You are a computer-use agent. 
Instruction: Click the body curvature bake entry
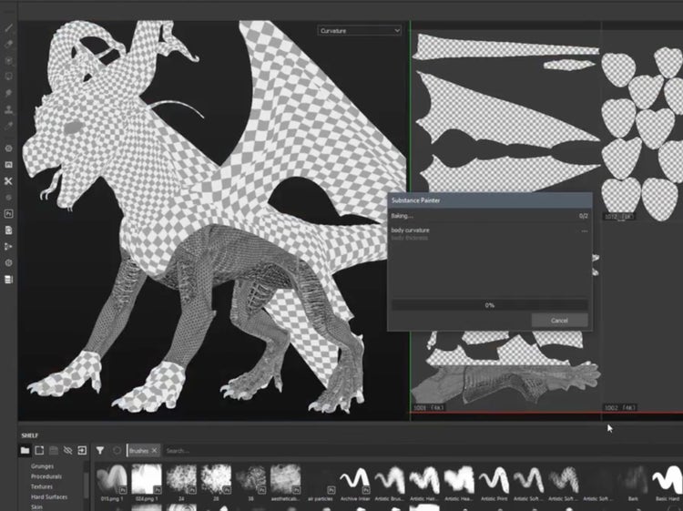(x=410, y=230)
